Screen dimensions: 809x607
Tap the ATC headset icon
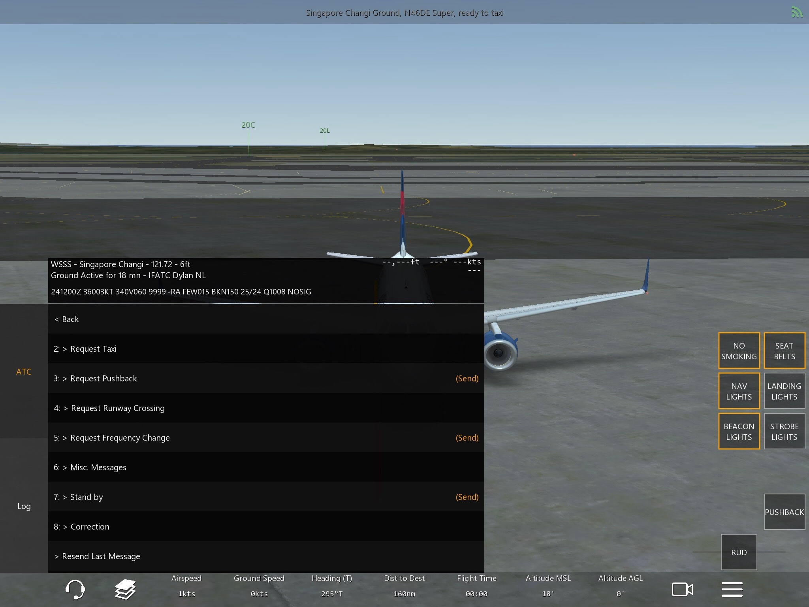pos(75,589)
